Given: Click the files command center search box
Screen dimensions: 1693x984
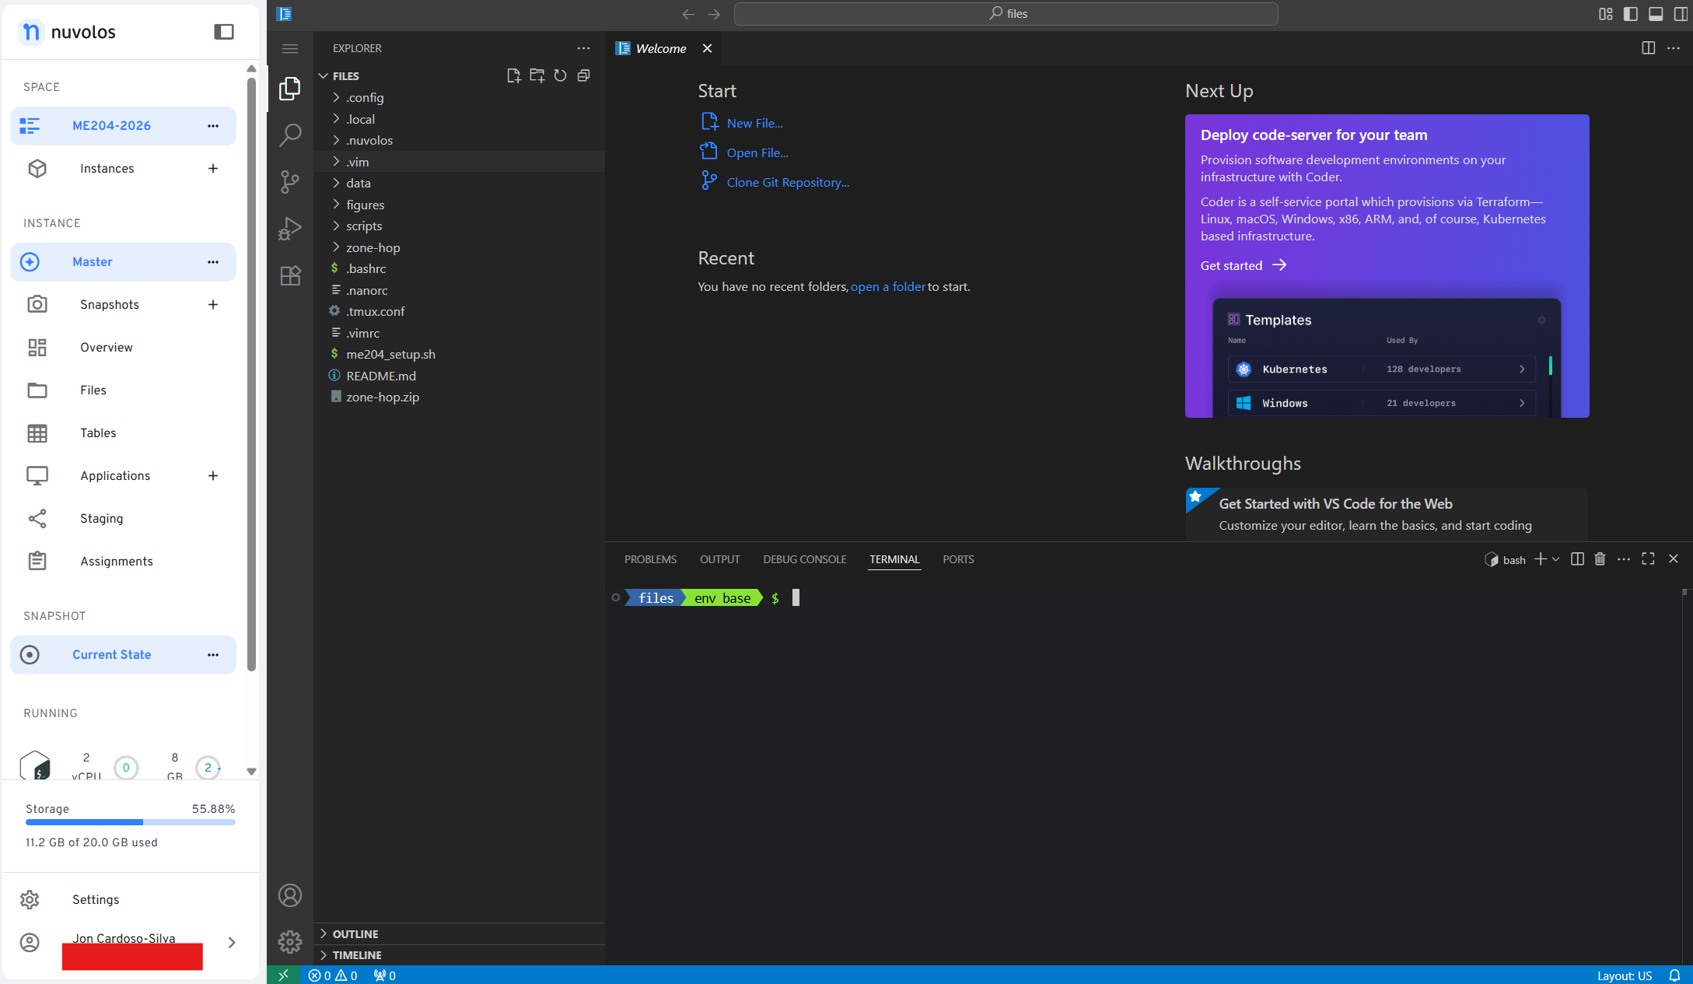Looking at the screenshot, I should click(1006, 14).
